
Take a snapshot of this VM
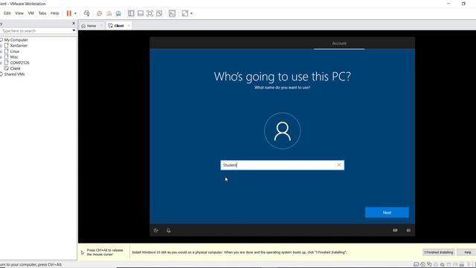[x=99, y=13]
